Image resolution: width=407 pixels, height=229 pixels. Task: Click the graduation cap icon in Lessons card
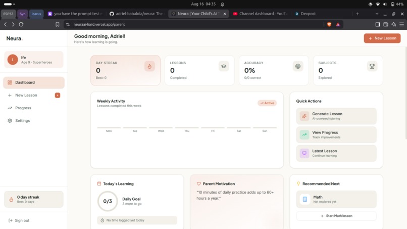(224, 66)
